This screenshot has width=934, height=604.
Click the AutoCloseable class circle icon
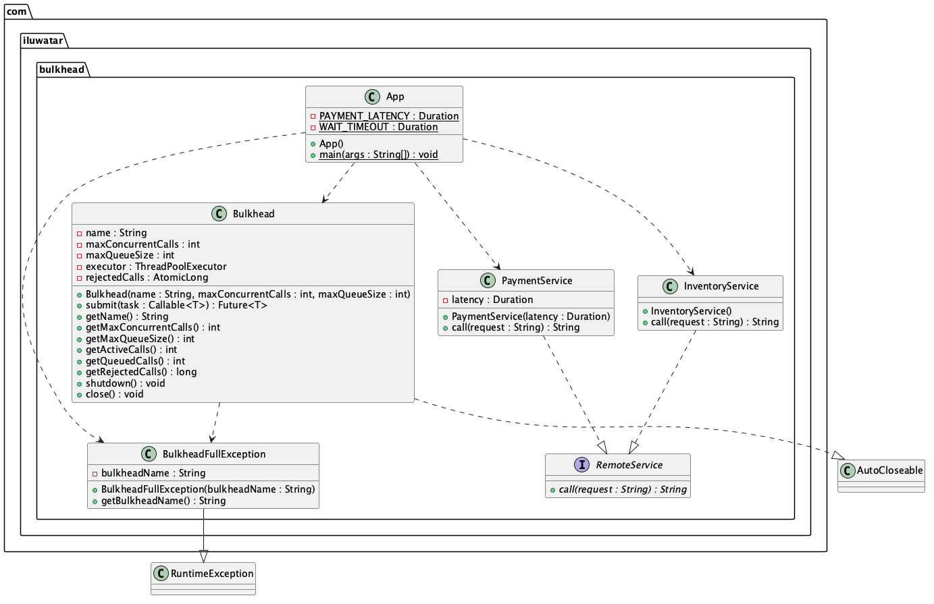847,470
